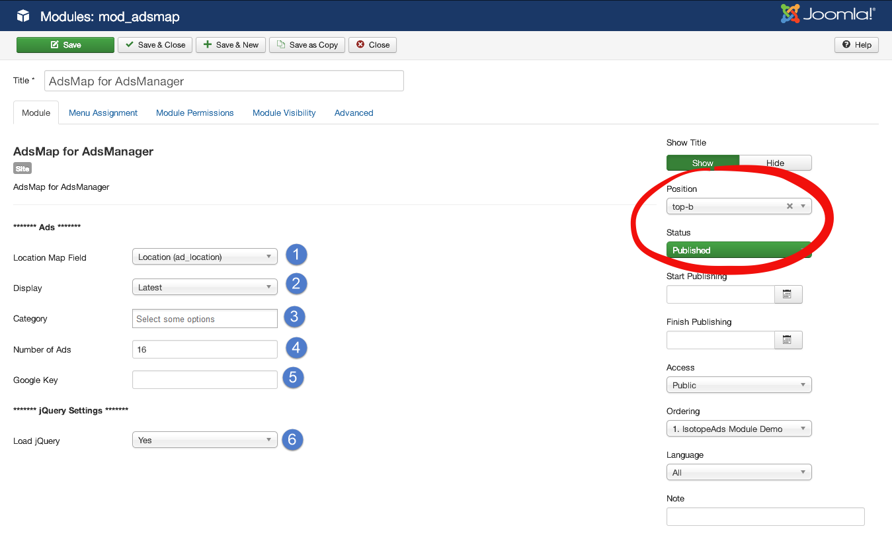Click the Save & Close button
Viewport: 892px width, 555px height.
pos(155,45)
